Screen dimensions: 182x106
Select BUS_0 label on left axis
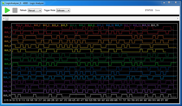pos(8,28)
